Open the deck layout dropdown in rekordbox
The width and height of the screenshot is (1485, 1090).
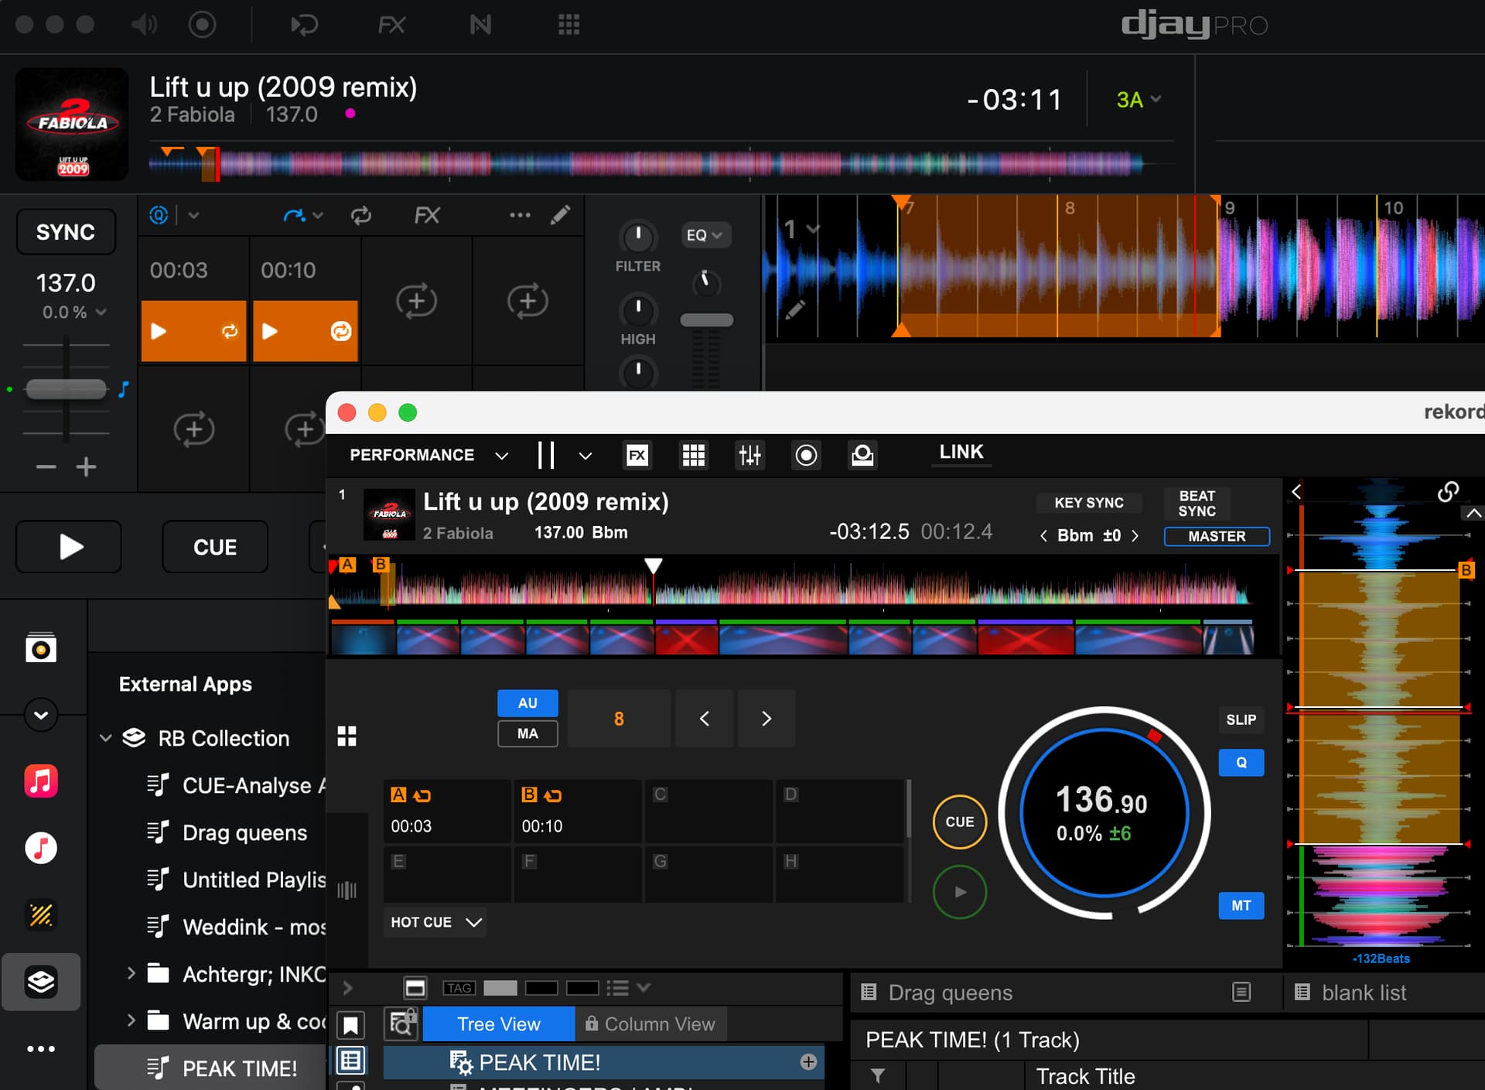pyautogui.click(x=585, y=456)
